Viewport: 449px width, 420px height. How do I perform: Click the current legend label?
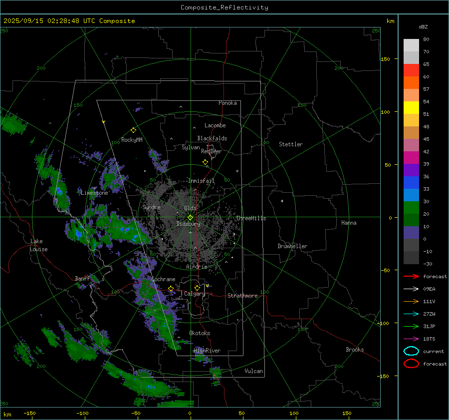tap(434, 351)
